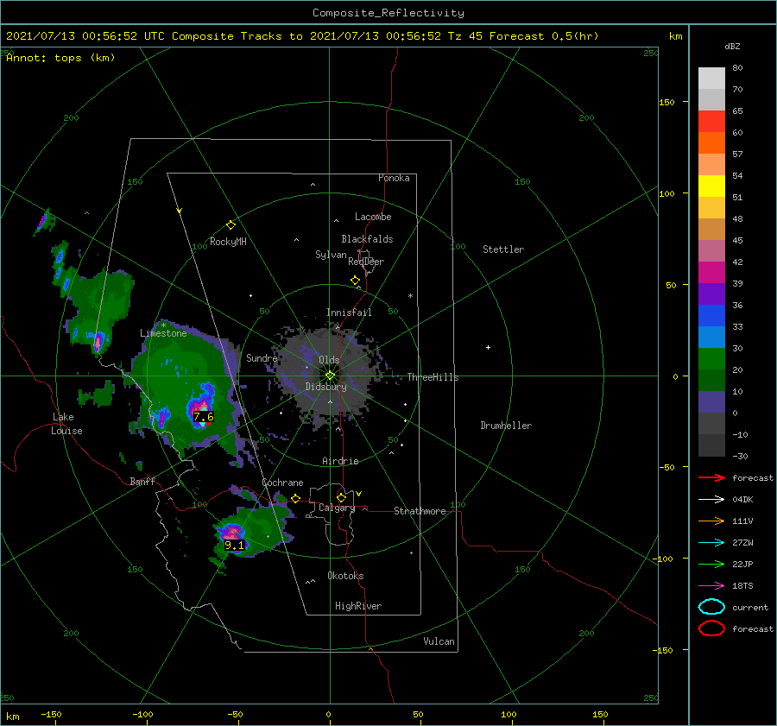This screenshot has width=777, height=726.
Task: Click the yellow radar center marker near Didsbury
Action: 330,376
